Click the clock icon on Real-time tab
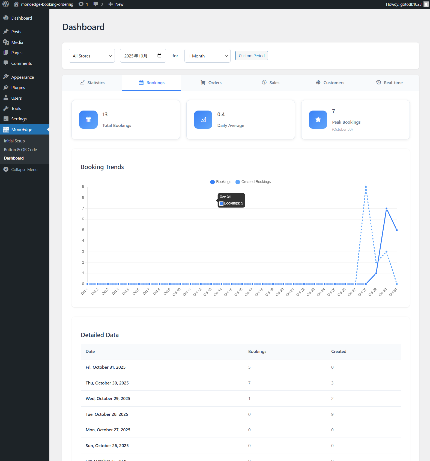The width and height of the screenshot is (430, 461). [379, 82]
